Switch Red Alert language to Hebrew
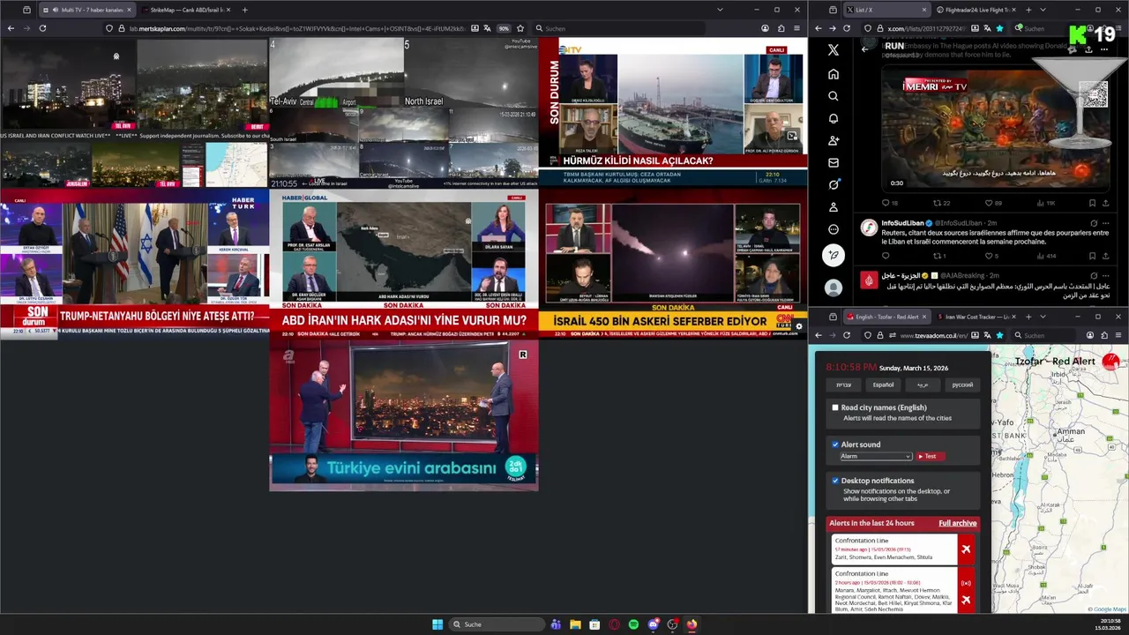The image size is (1129, 635). (843, 385)
